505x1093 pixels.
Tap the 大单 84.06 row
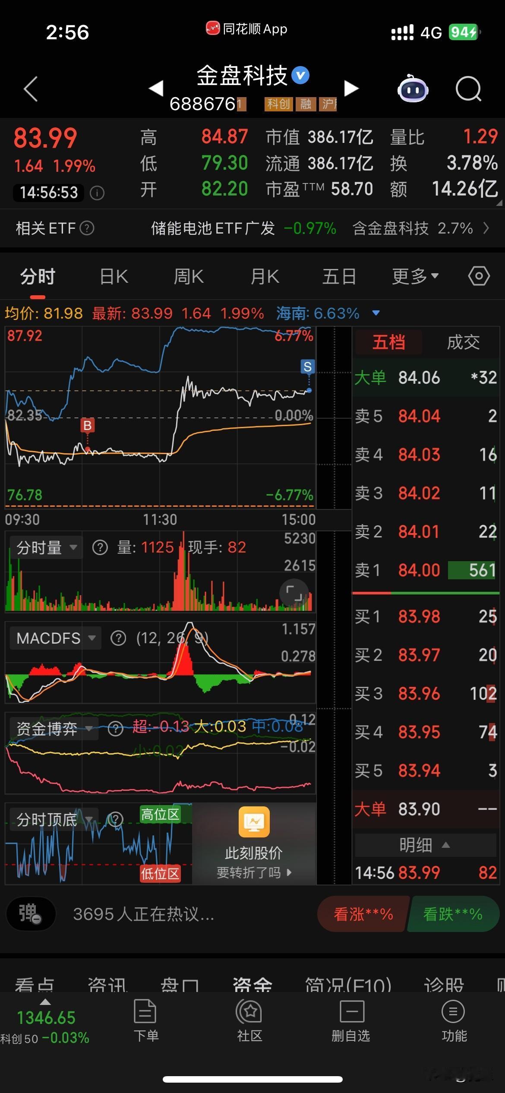pos(425,377)
